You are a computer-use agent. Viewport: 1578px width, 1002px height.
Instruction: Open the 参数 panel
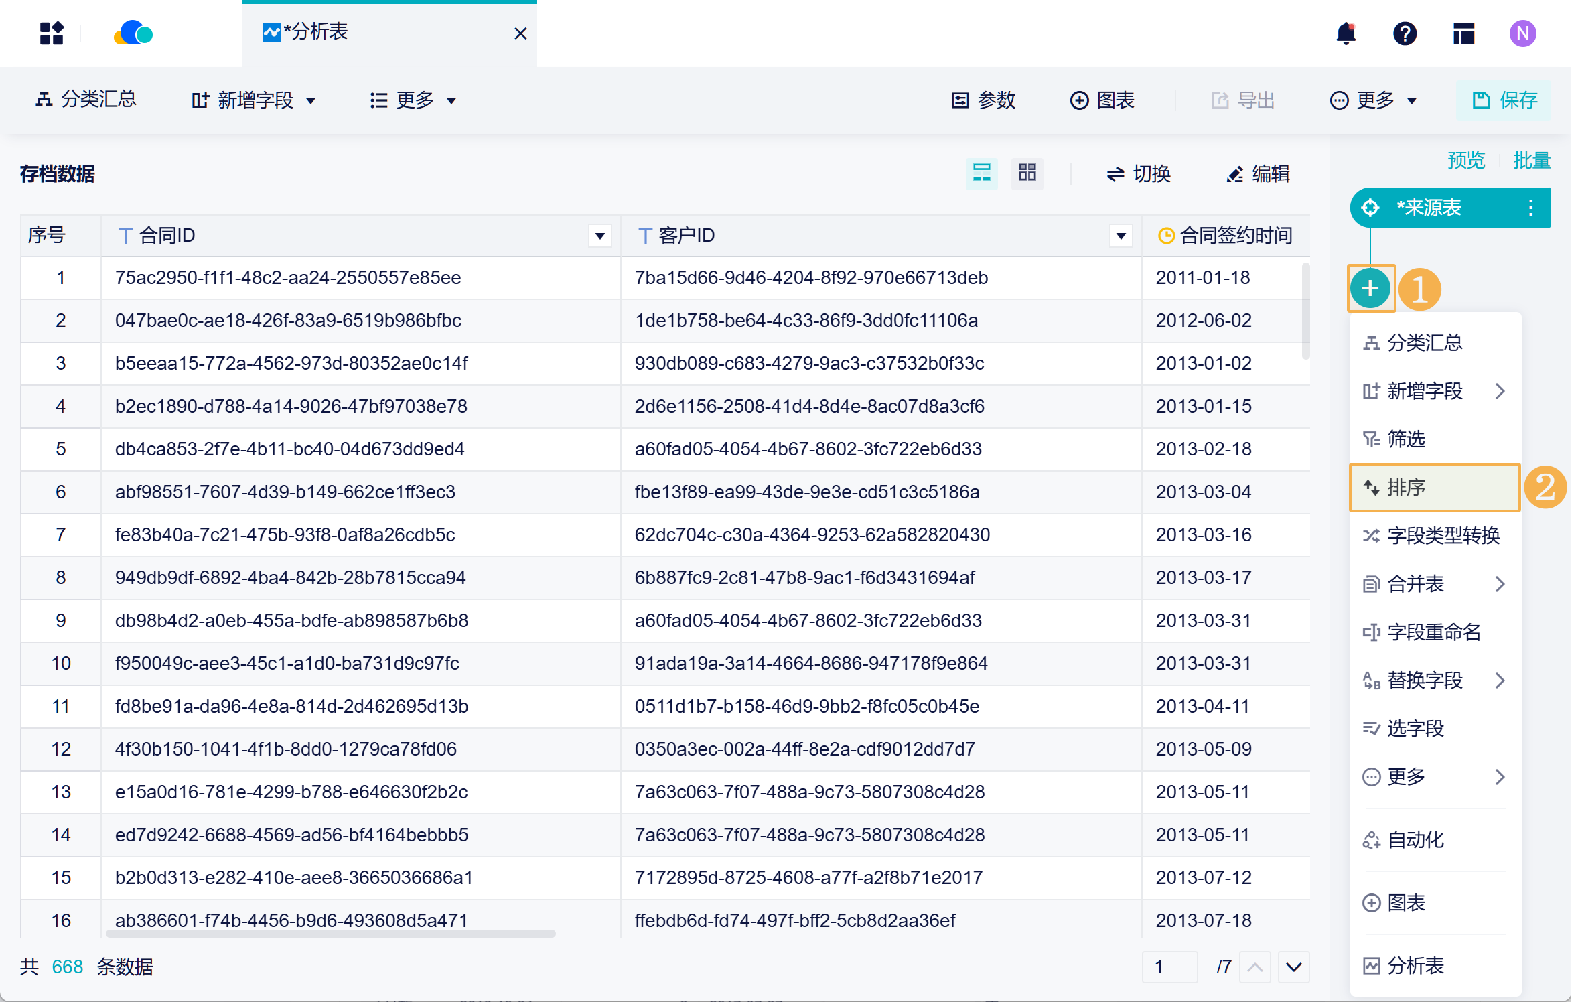(984, 100)
